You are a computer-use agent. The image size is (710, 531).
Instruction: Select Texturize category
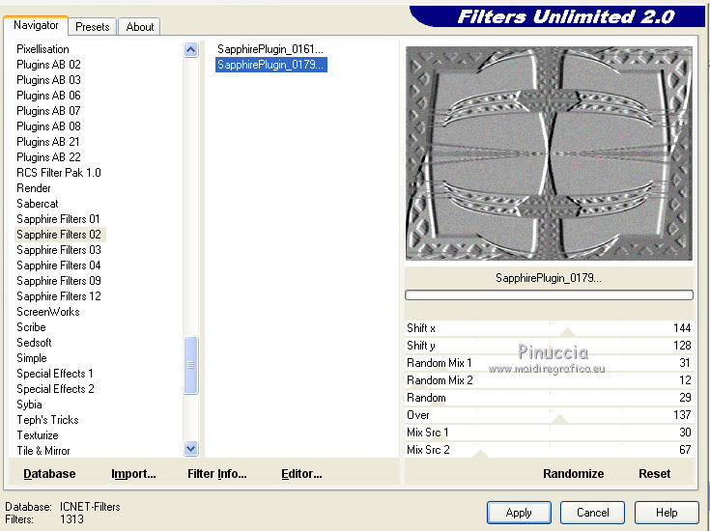38,435
